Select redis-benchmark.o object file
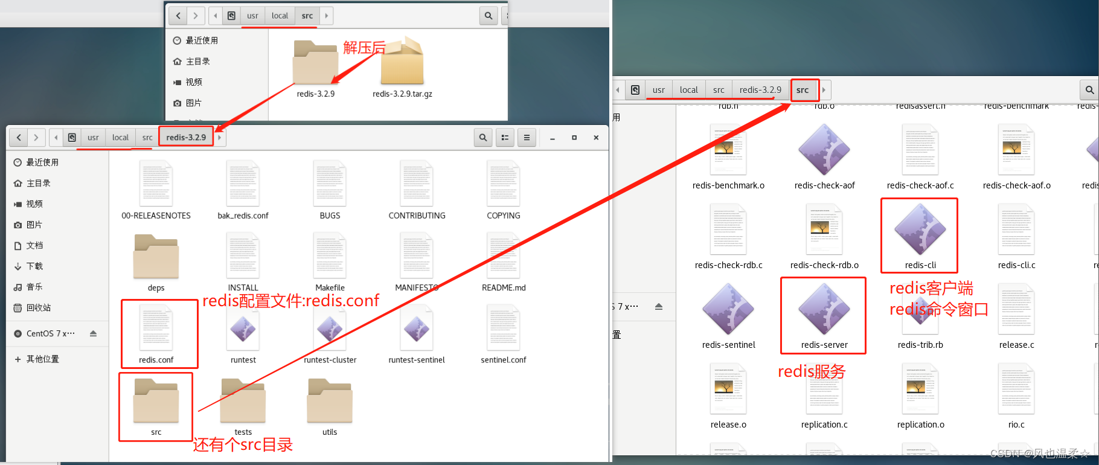Image resolution: width=1099 pixels, height=465 pixels. tap(729, 156)
